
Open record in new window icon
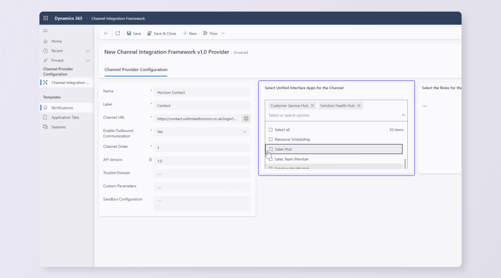118,33
